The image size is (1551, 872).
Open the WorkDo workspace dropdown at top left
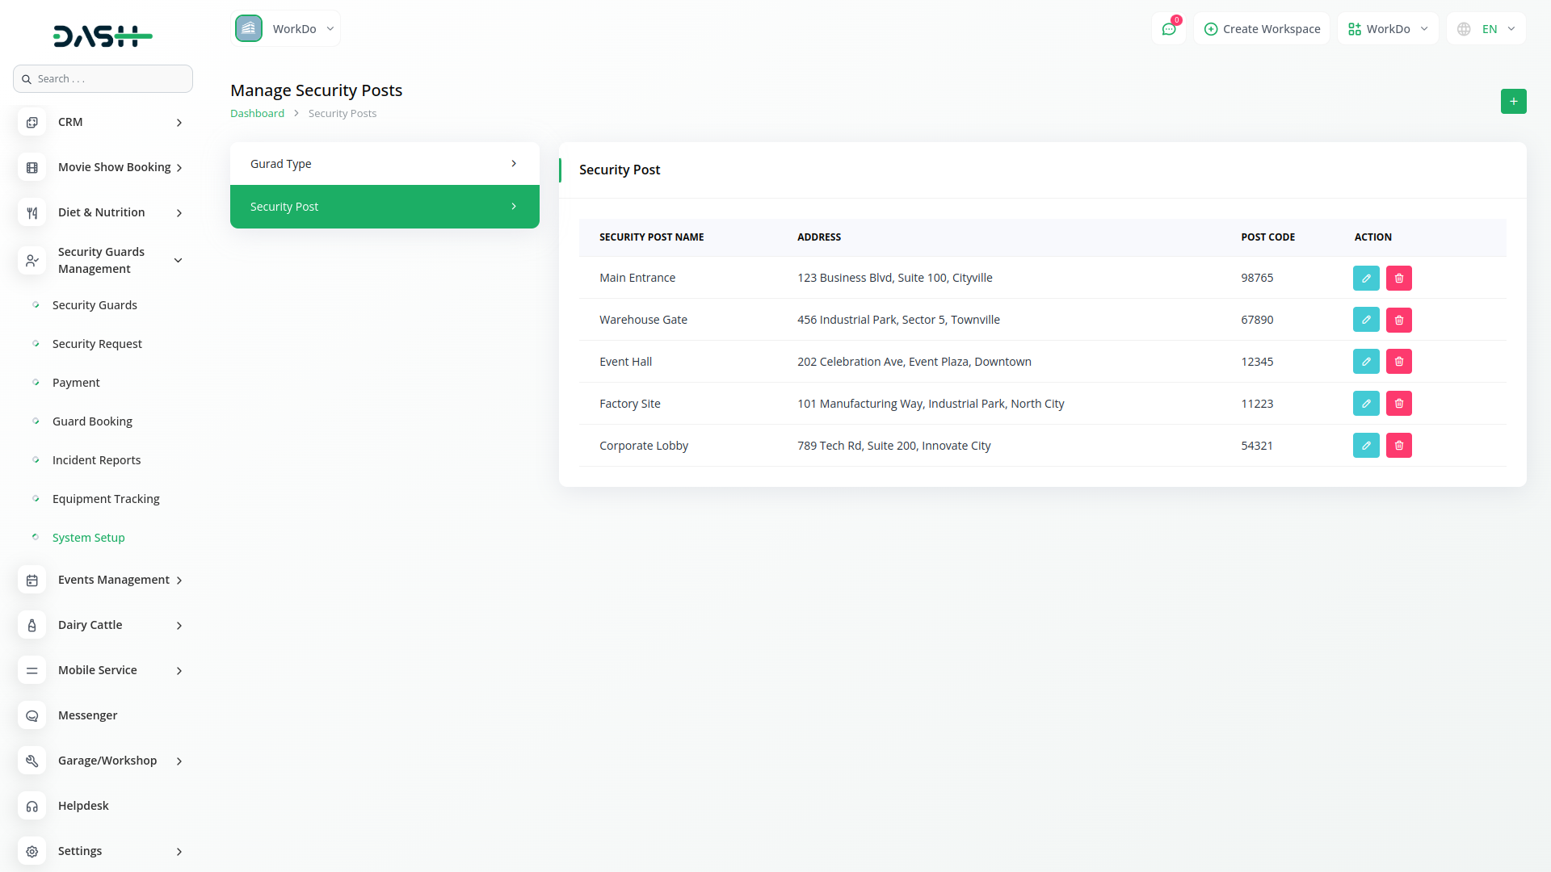(286, 29)
